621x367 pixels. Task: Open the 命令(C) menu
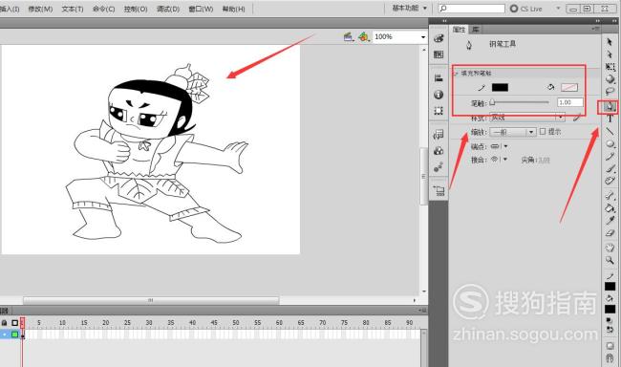pyautogui.click(x=104, y=9)
